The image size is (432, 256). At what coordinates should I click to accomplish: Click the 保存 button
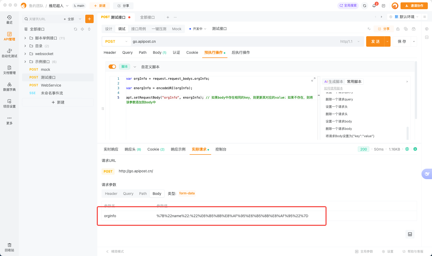pyautogui.click(x=402, y=41)
